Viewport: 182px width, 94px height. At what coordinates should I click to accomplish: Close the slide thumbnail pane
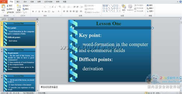click(37, 19)
